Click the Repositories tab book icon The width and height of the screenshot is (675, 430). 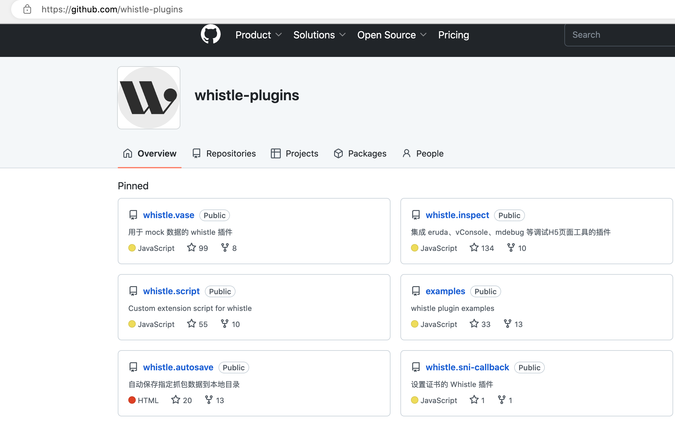196,153
